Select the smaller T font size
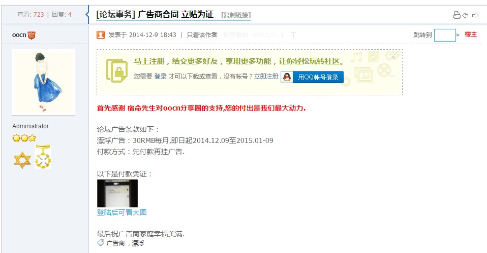The height and width of the screenshot is (253, 487). 282,35
